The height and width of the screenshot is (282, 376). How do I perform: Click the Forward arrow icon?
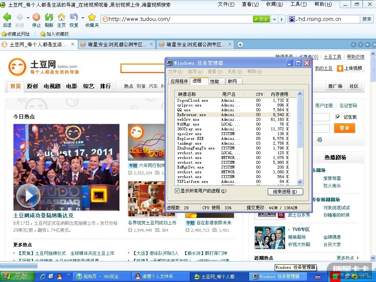pos(20,17)
